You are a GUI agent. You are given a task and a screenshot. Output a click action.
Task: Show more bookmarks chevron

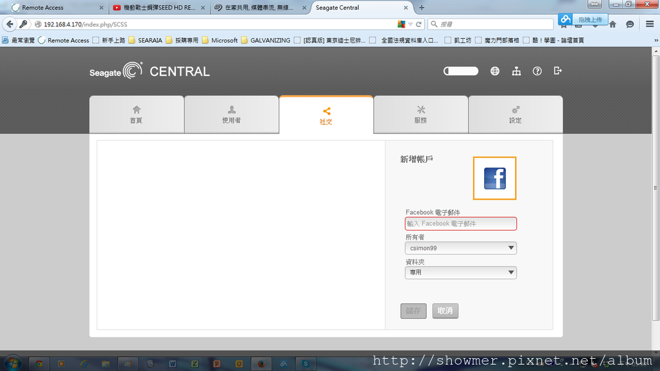tap(655, 41)
